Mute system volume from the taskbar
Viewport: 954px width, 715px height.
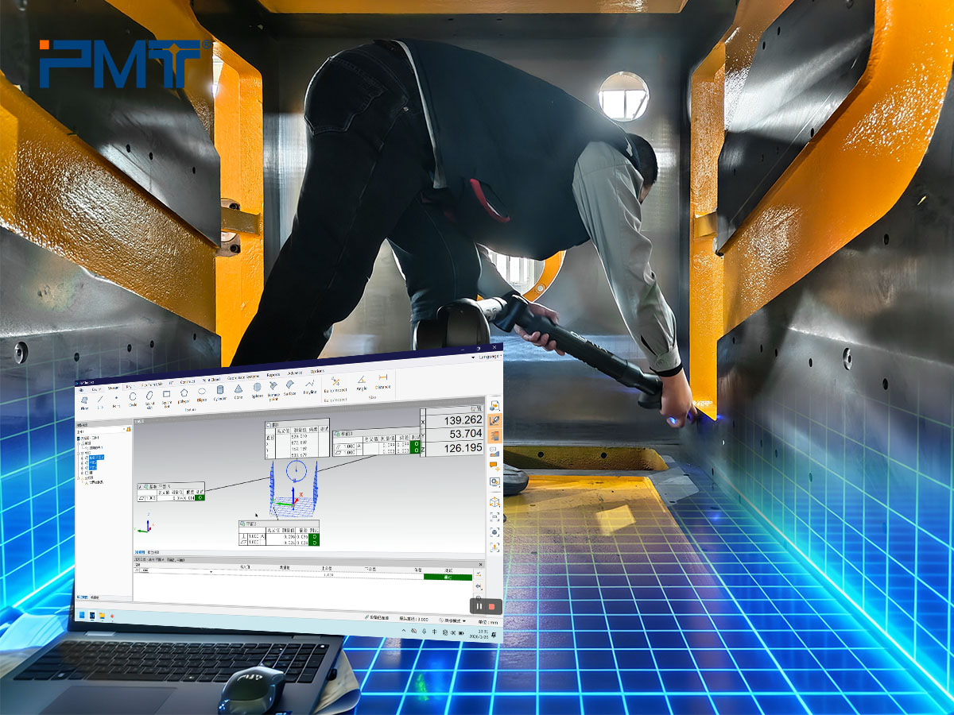point(414,632)
